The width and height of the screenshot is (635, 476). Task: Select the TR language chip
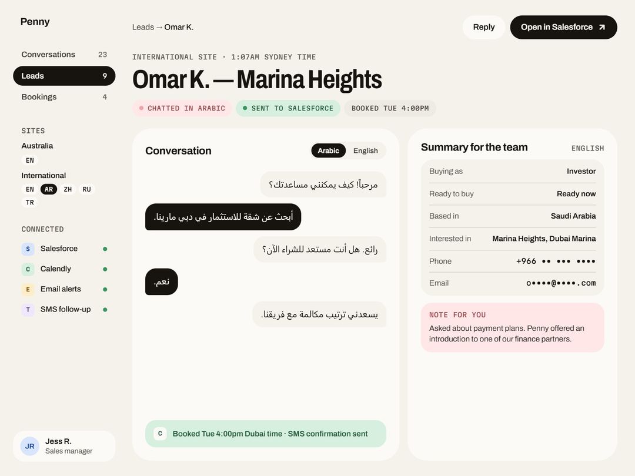30,202
